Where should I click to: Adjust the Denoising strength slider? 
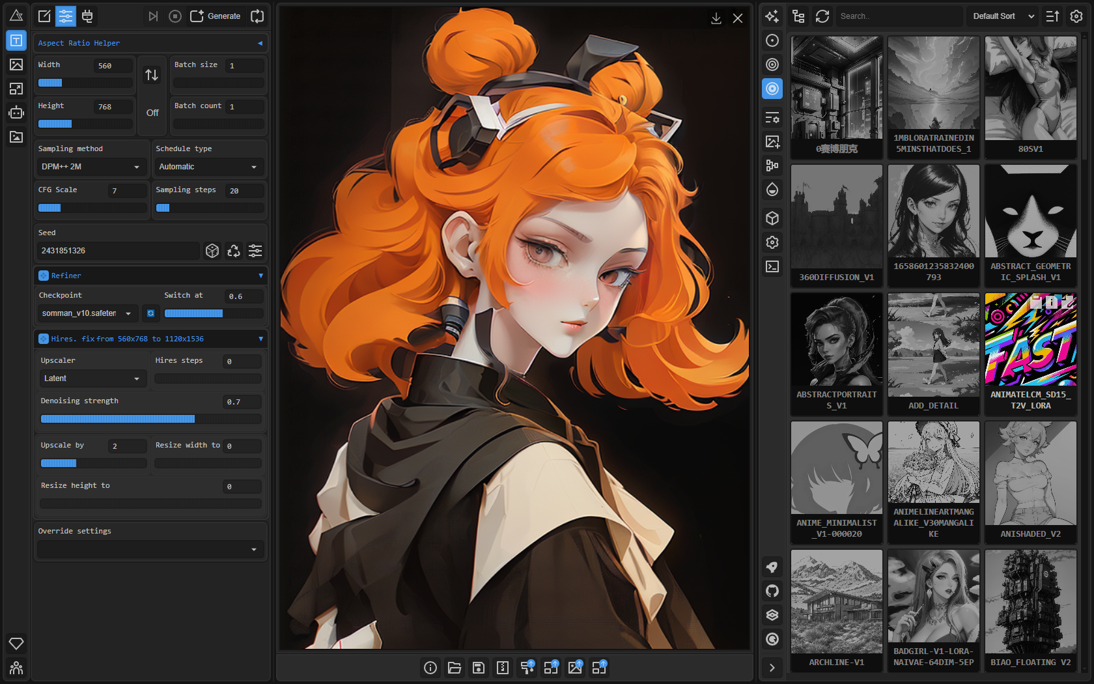pos(151,419)
